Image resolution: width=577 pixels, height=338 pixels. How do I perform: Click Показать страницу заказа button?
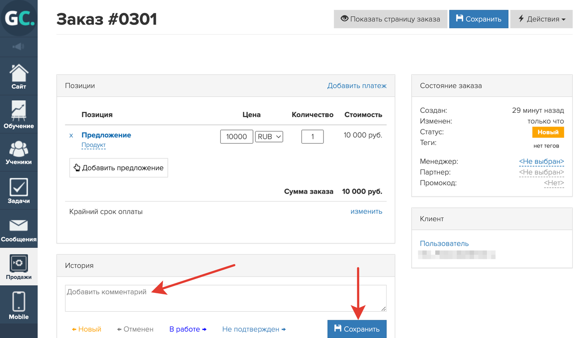pyautogui.click(x=390, y=19)
